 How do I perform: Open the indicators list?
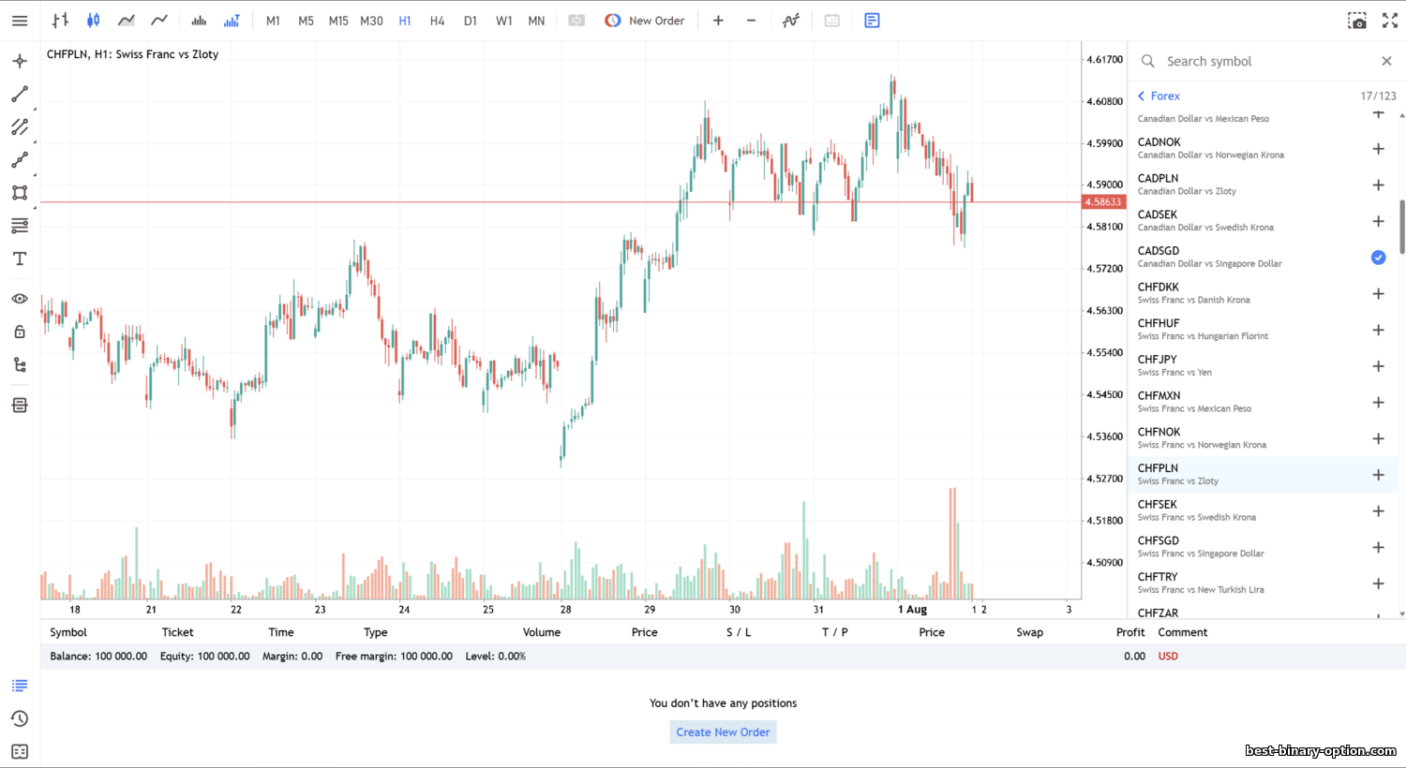tap(791, 20)
